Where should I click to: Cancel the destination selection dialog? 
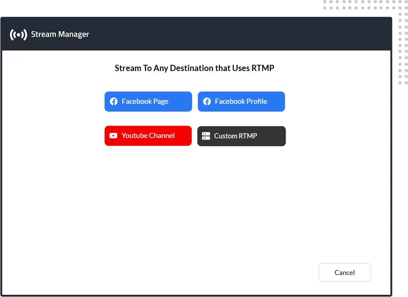pos(345,272)
